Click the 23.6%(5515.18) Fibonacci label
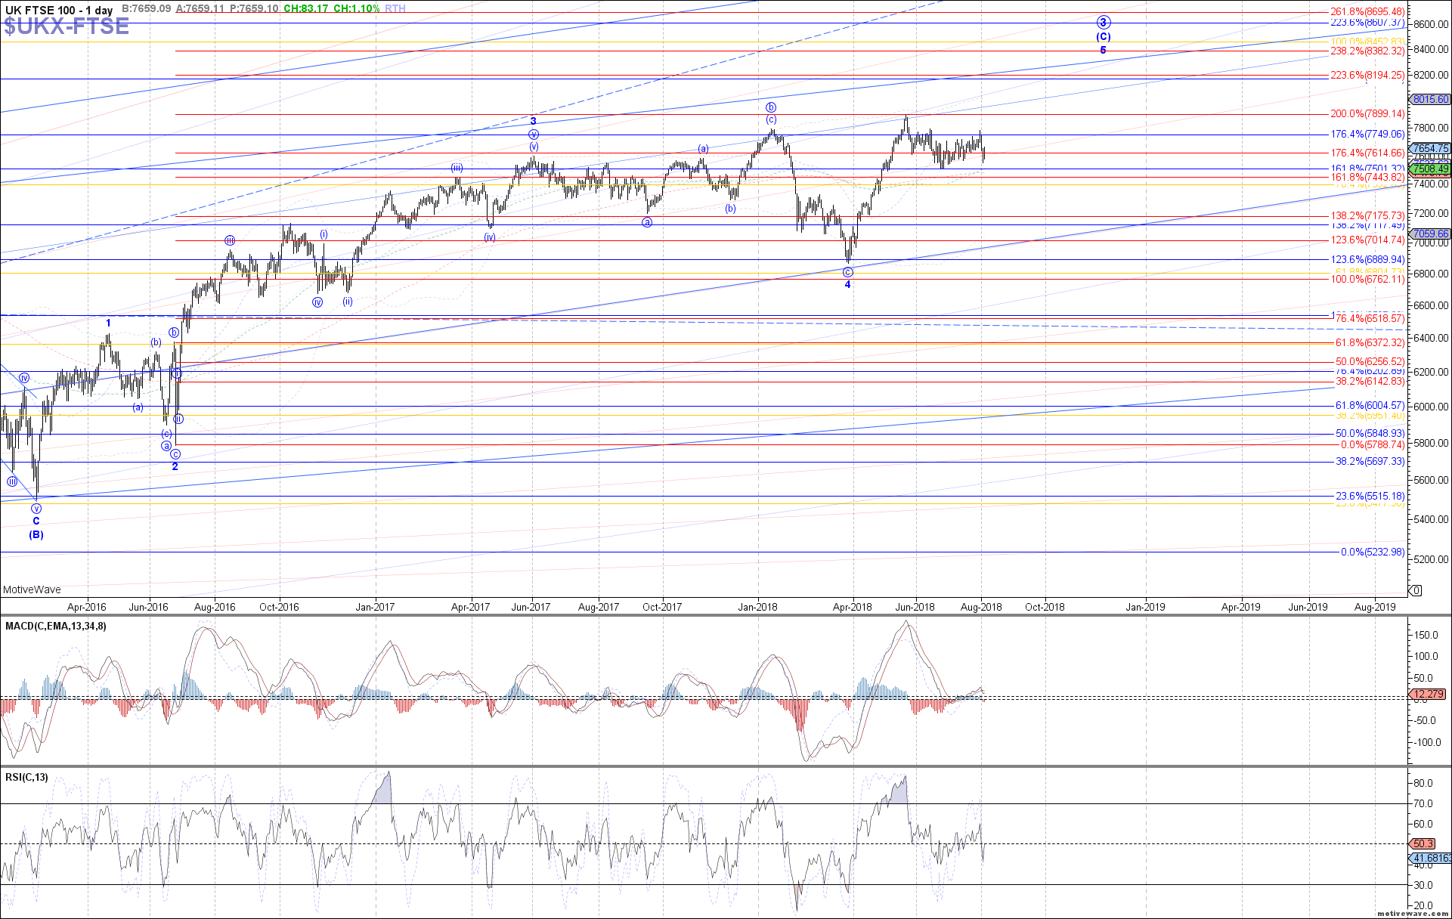This screenshot has width=1452, height=919. click(x=1370, y=497)
